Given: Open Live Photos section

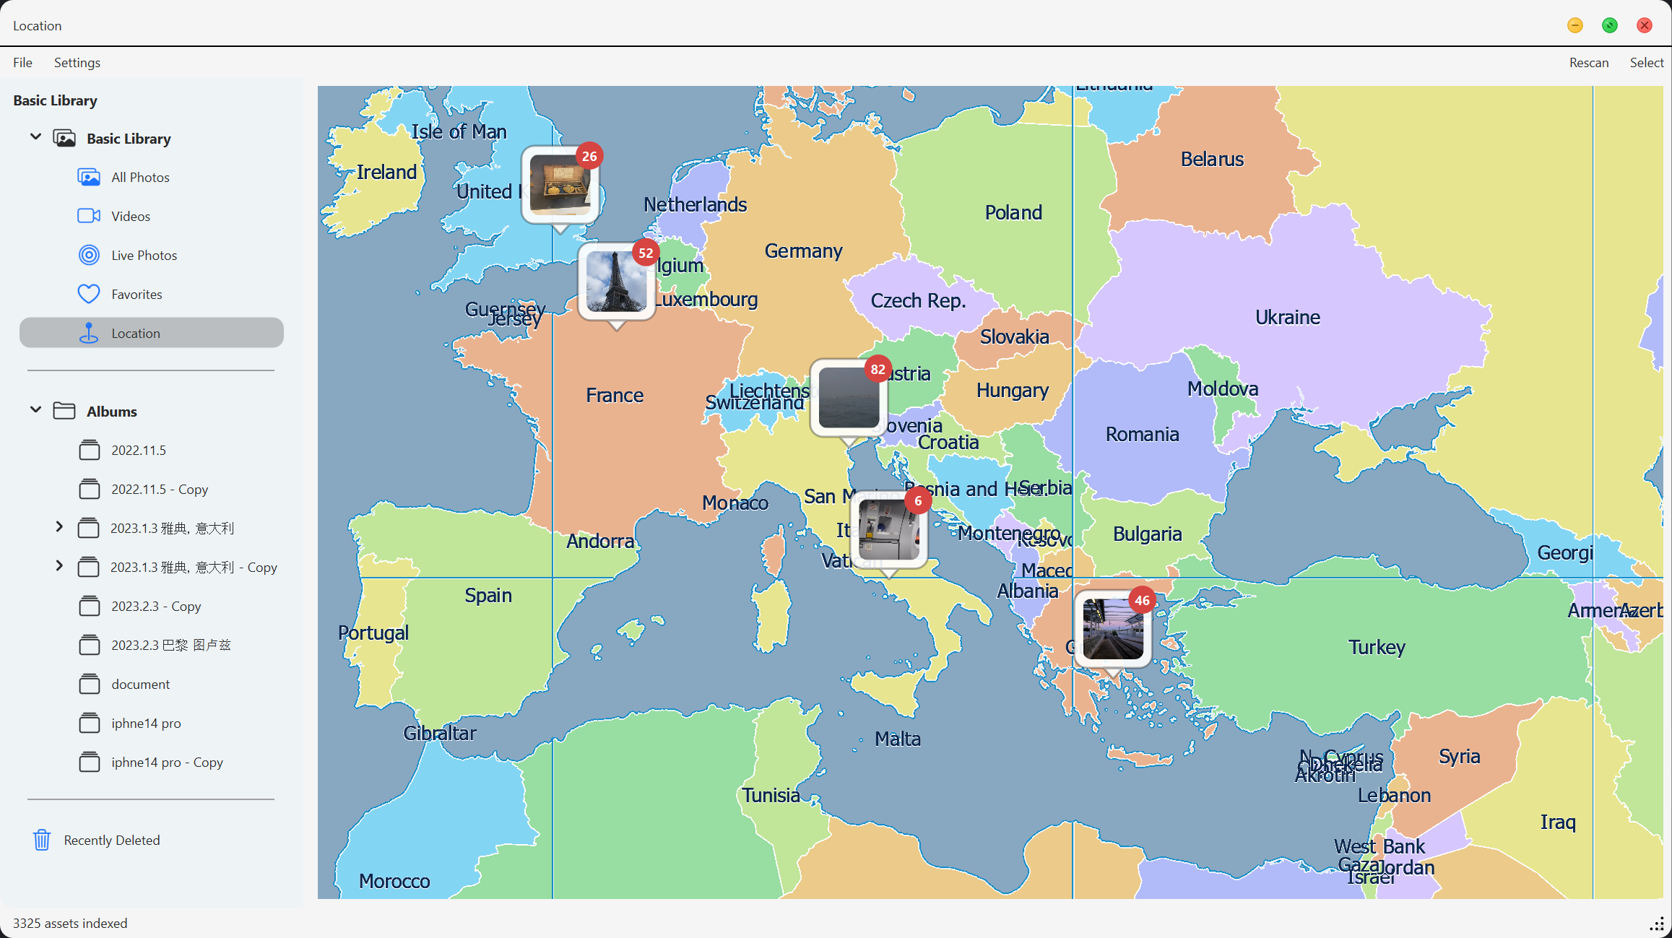Looking at the screenshot, I should (x=144, y=256).
